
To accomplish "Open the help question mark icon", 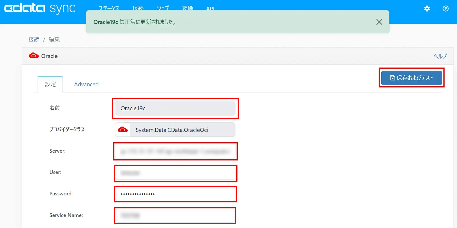I will tap(445, 9).
